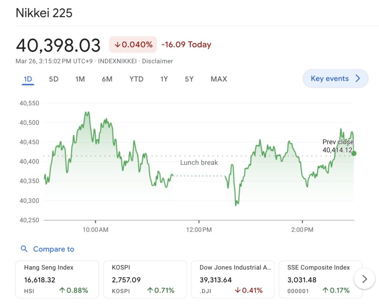
Task: Show next comparison indexes with arrow
Action: point(365,279)
